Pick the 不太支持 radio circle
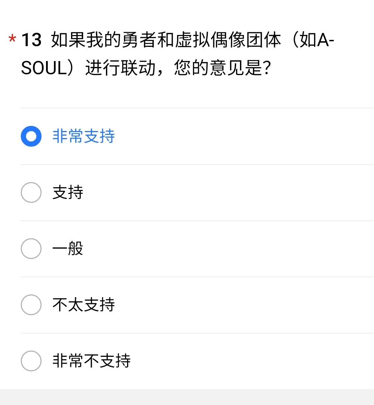Viewport: 374px width, 405px height. pyautogui.click(x=31, y=305)
